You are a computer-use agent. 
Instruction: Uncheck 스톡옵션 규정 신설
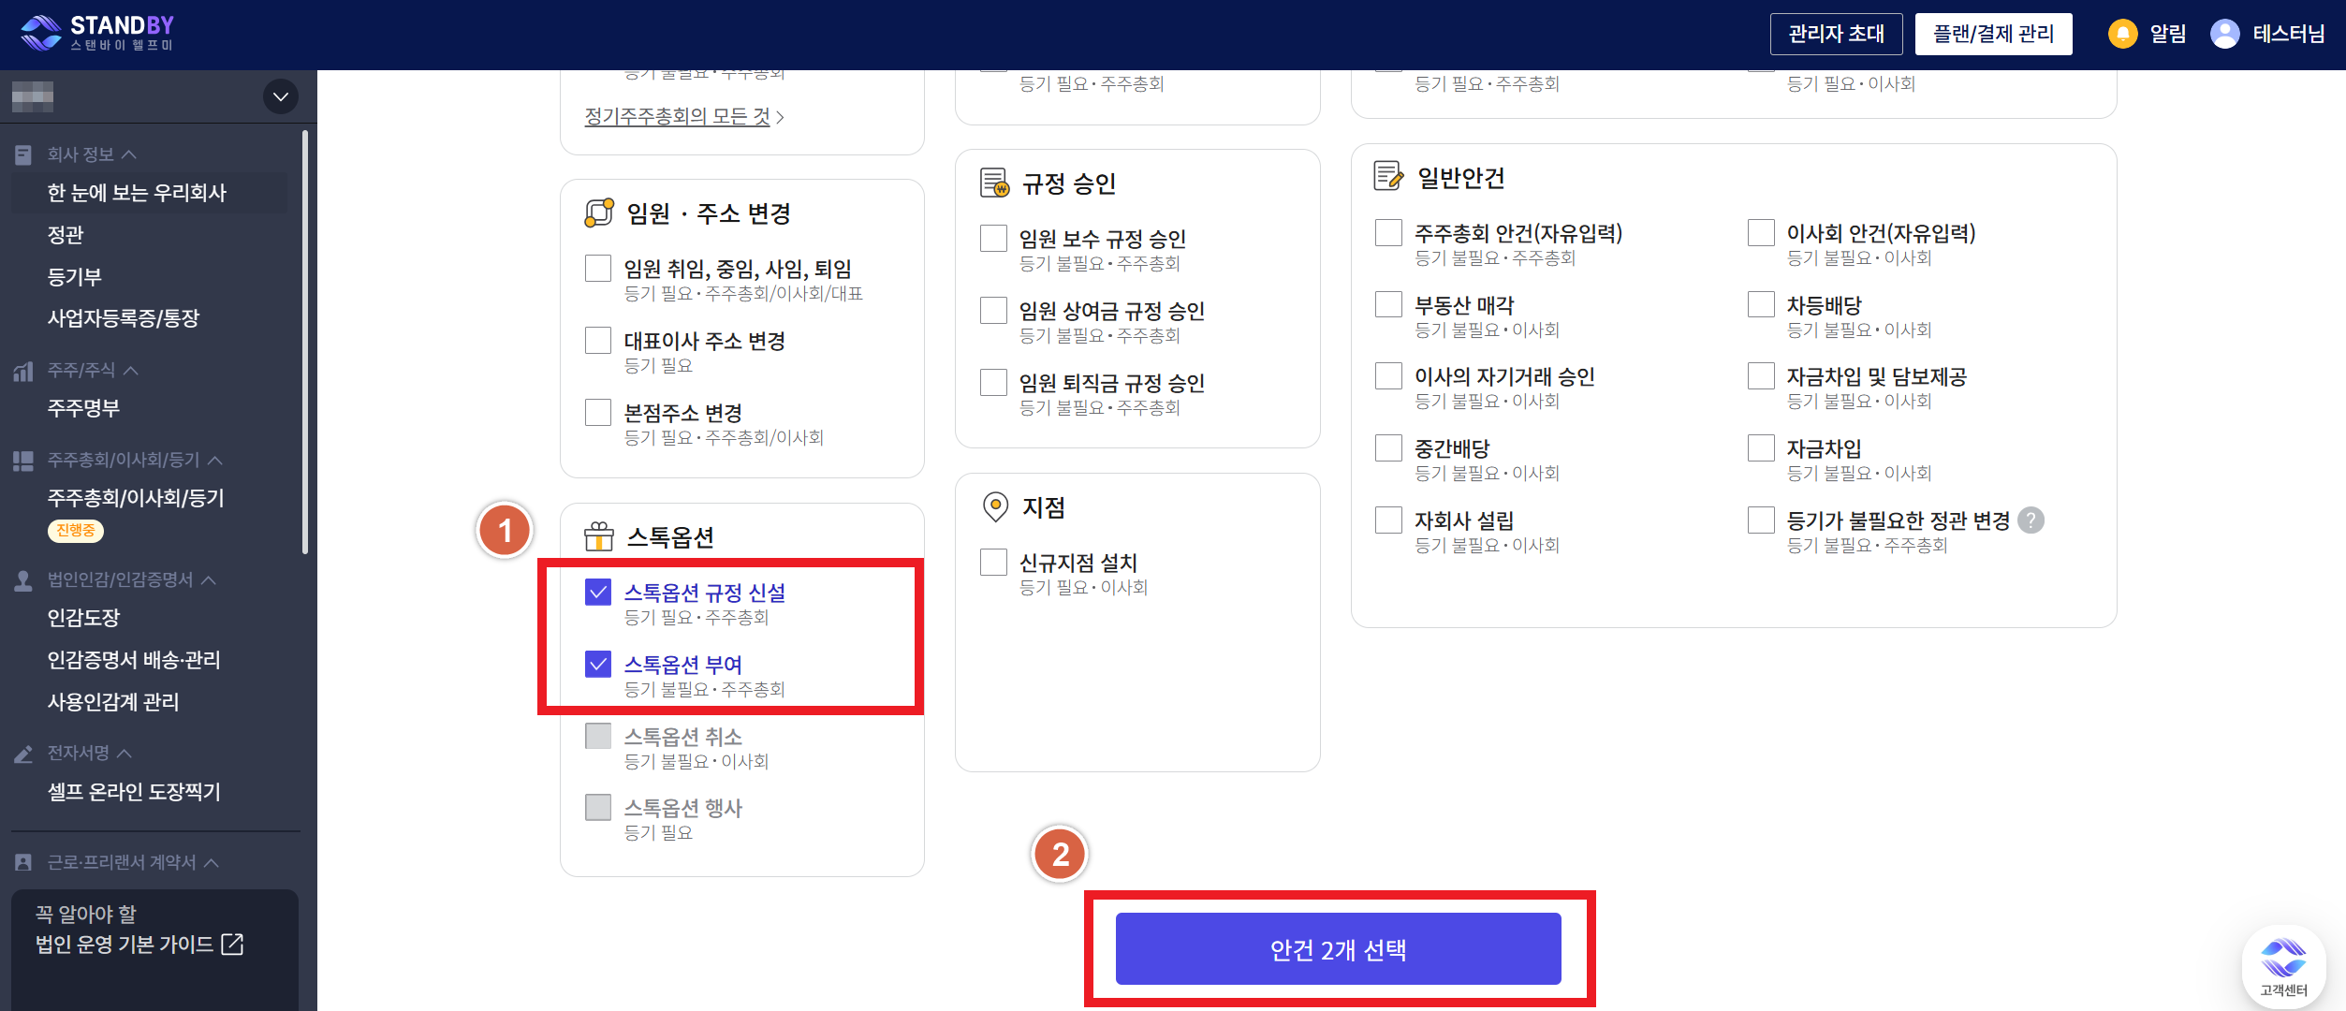[x=598, y=592]
